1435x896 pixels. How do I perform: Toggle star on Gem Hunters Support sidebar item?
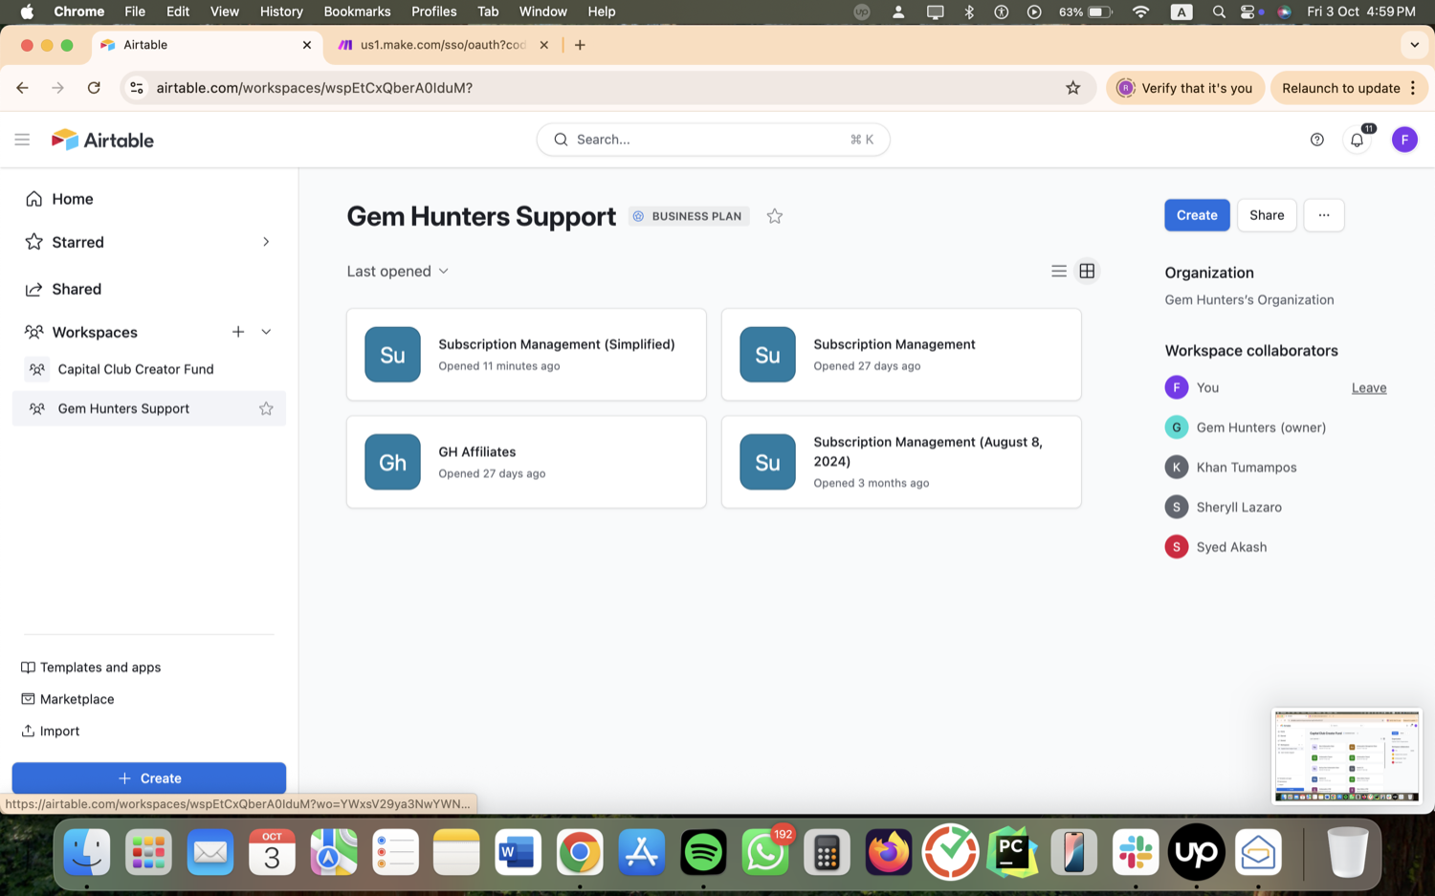click(x=266, y=408)
